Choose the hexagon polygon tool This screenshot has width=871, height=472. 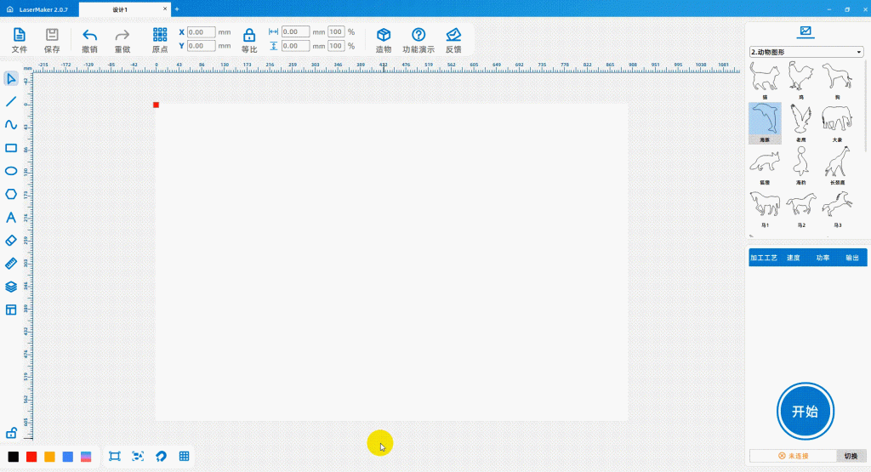point(11,194)
